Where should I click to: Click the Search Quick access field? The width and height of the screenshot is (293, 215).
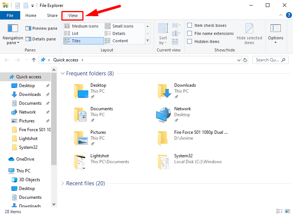pyautogui.click(x=270, y=60)
